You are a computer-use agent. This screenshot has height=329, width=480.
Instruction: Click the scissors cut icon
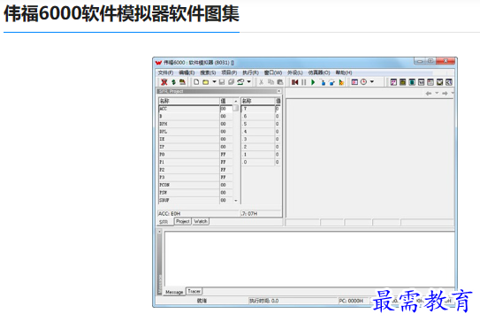click(x=261, y=82)
